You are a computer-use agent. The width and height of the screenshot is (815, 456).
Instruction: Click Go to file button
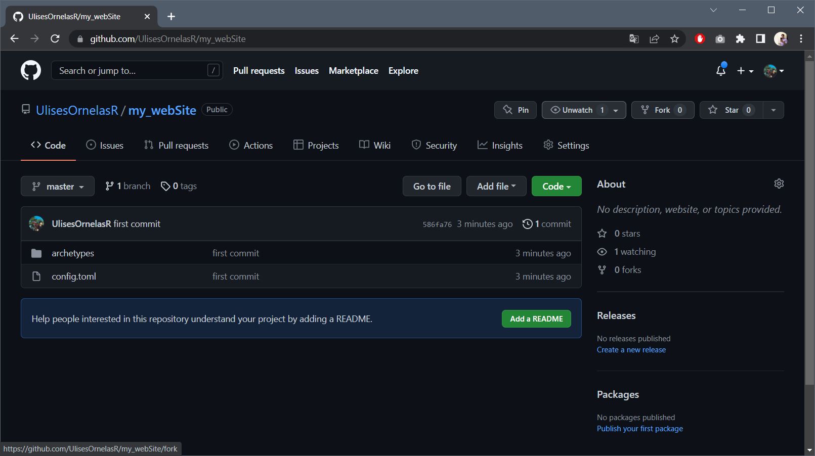tap(432, 186)
